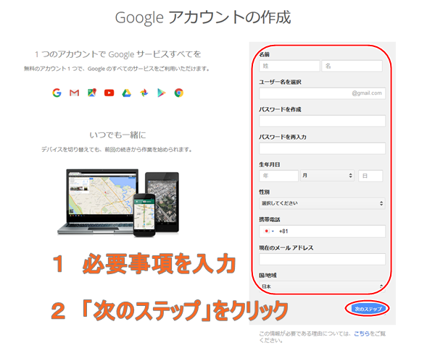Click the 日 birth day field
The height and width of the screenshot is (345, 435).
[370, 176]
